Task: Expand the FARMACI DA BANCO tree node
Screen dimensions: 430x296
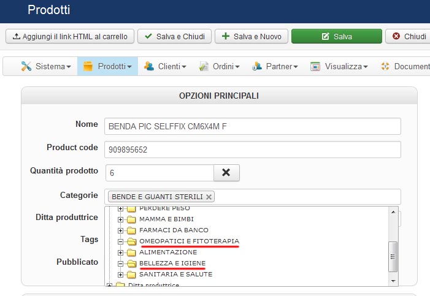Action: [x=120, y=230]
